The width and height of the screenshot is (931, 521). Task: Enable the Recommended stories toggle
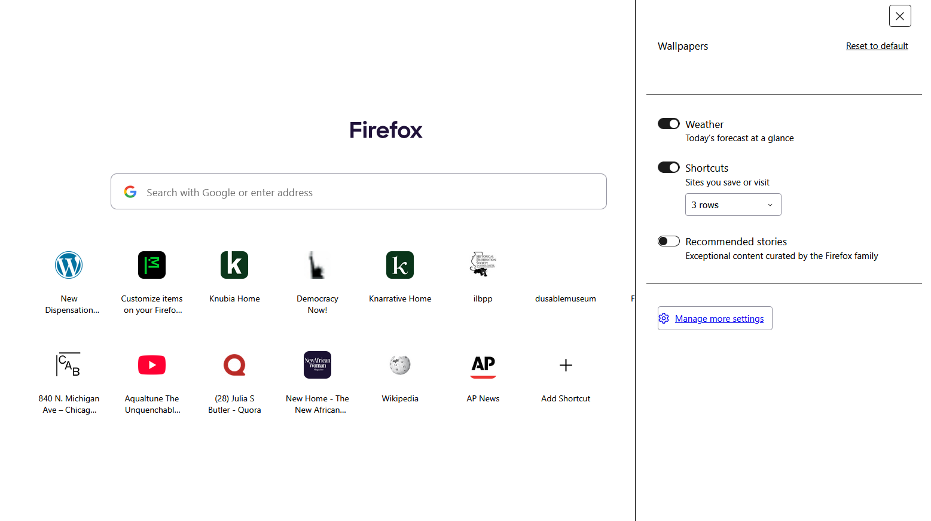point(669,241)
